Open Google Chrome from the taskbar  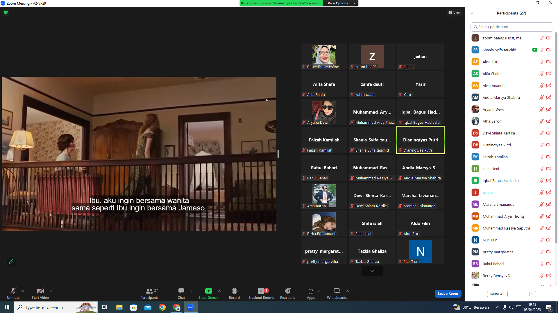162,307
